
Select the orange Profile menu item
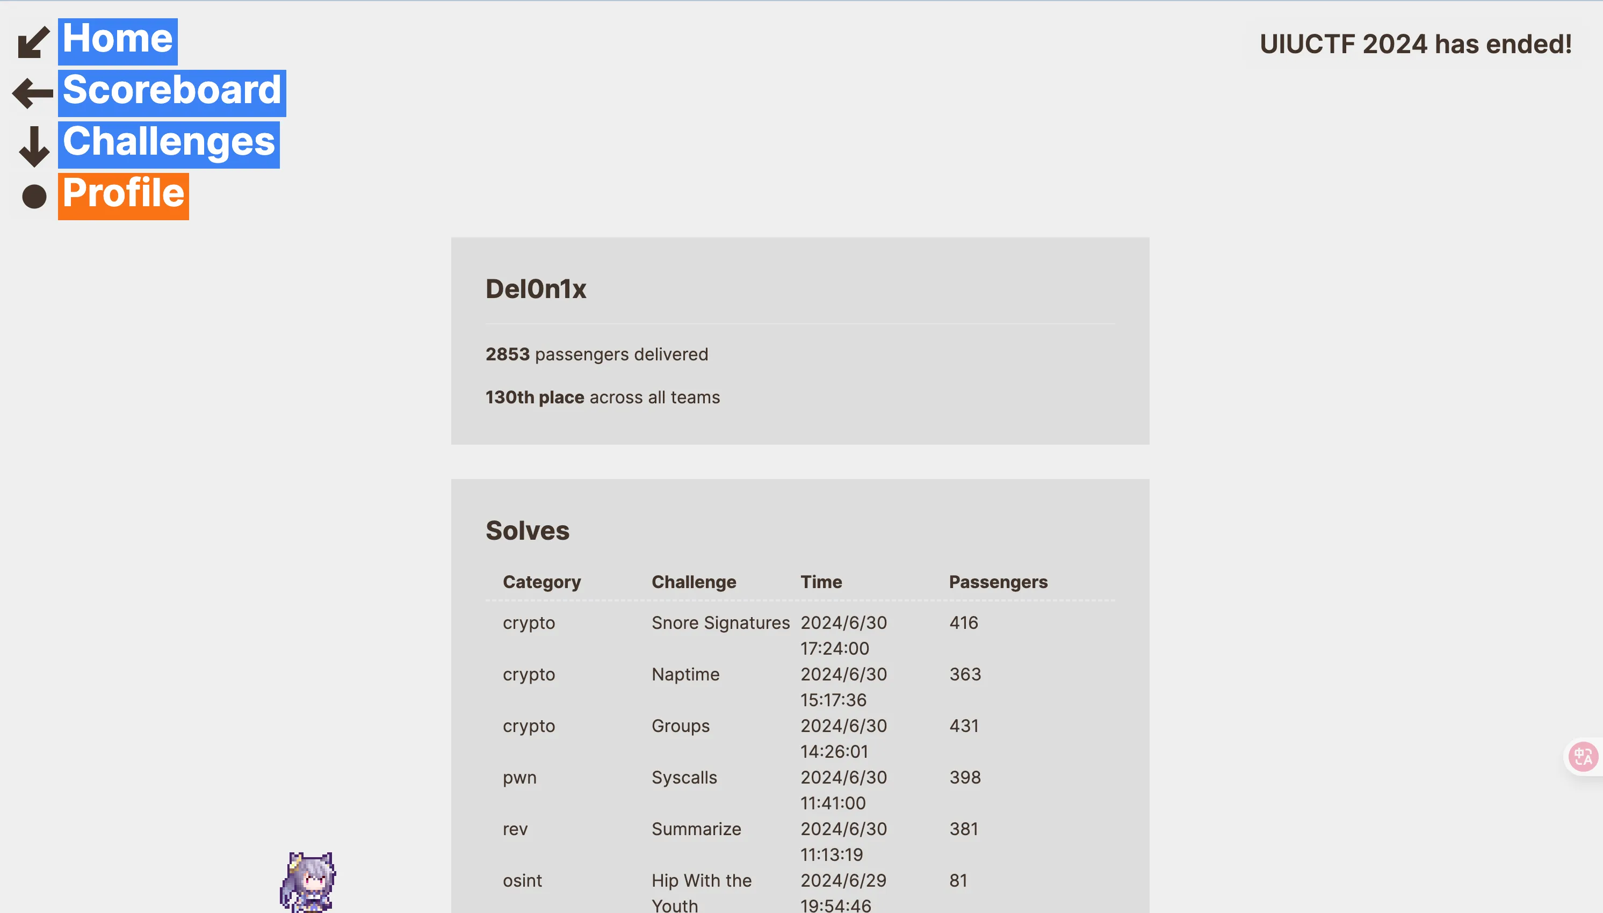(x=124, y=195)
